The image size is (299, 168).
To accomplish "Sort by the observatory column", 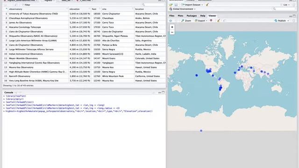I will pyautogui.click(x=38, y=9).
